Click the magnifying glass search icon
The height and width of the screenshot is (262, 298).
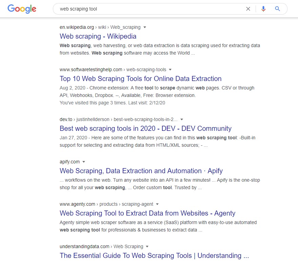[277, 9]
